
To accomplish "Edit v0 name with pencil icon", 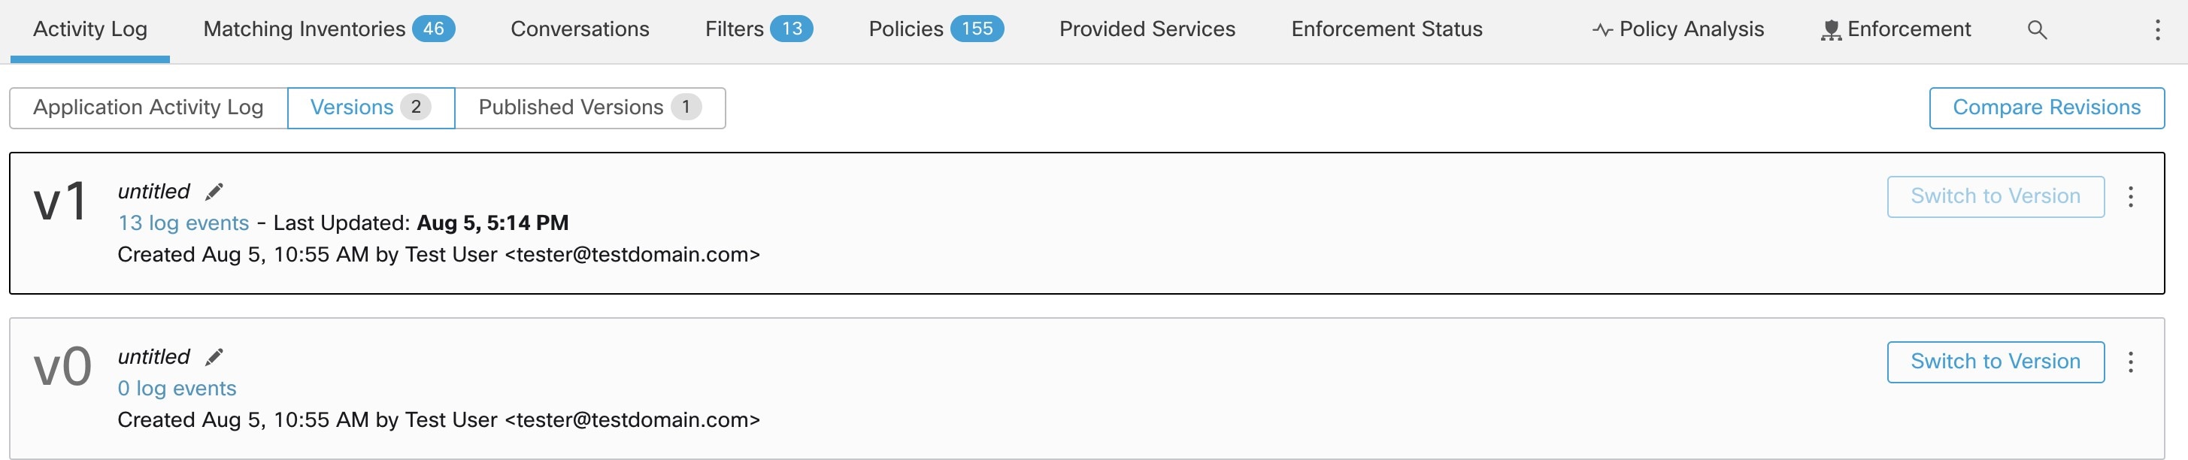I will coord(214,357).
